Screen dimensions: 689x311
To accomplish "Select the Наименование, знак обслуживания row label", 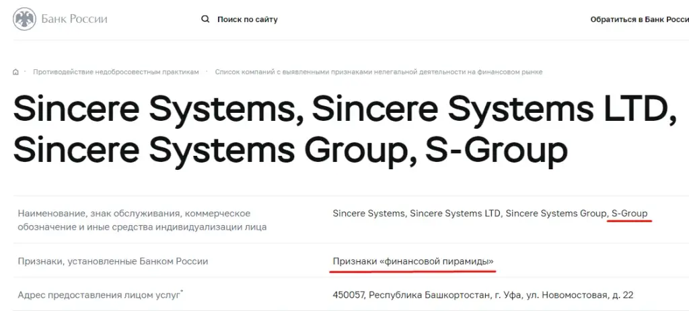I will [143, 220].
